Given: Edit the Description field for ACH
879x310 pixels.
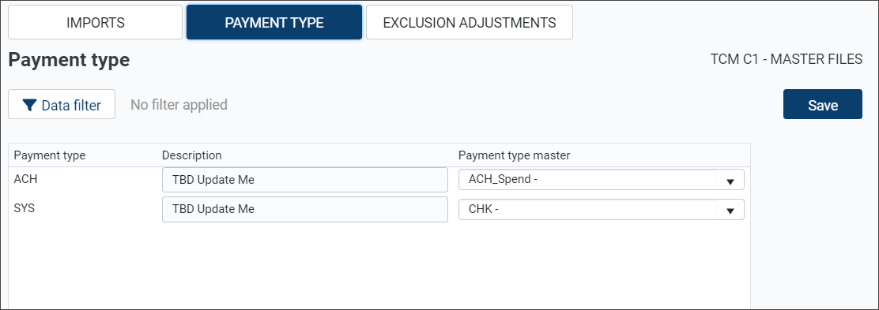Looking at the screenshot, I should [305, 180].
